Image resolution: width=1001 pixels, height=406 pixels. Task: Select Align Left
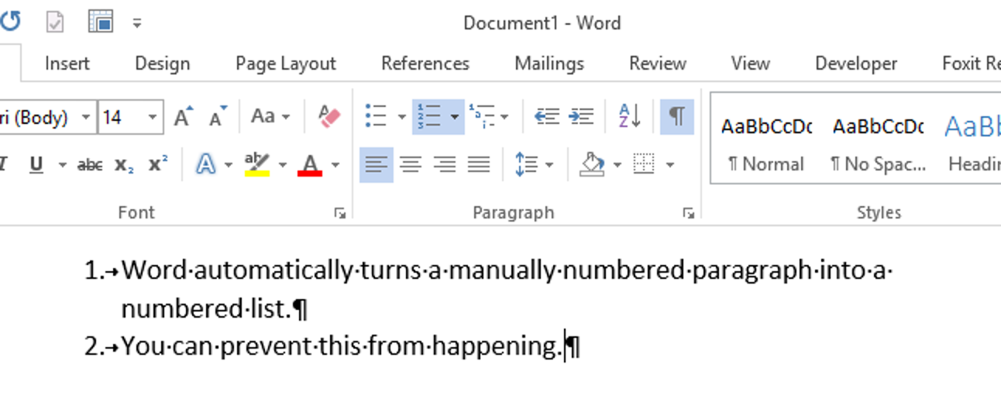tap(377, 164)
